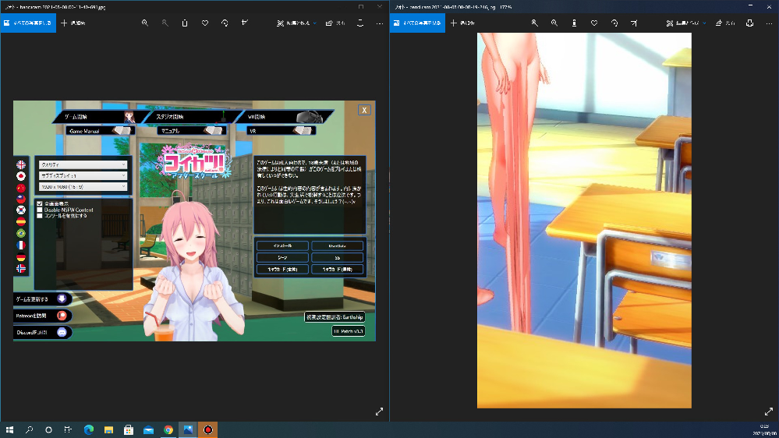Screen dimensions: 779x438
Task: Click 'See all photos' button in left window
Action: (x=27, y=23)
